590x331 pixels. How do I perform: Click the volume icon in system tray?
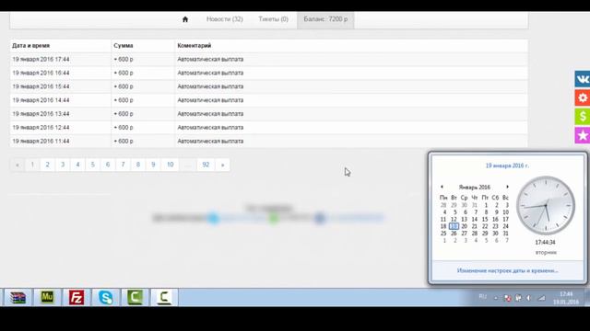pos(528,298)
